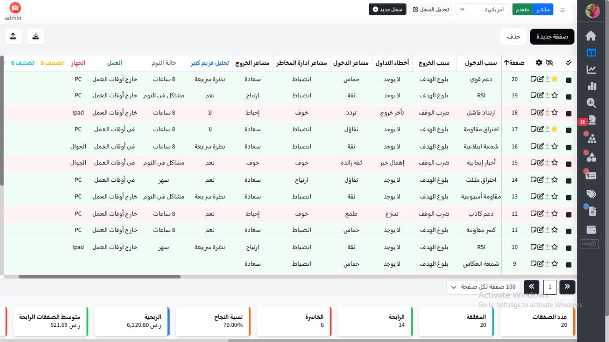Star trade 13 as favorite

click(554, 196)
